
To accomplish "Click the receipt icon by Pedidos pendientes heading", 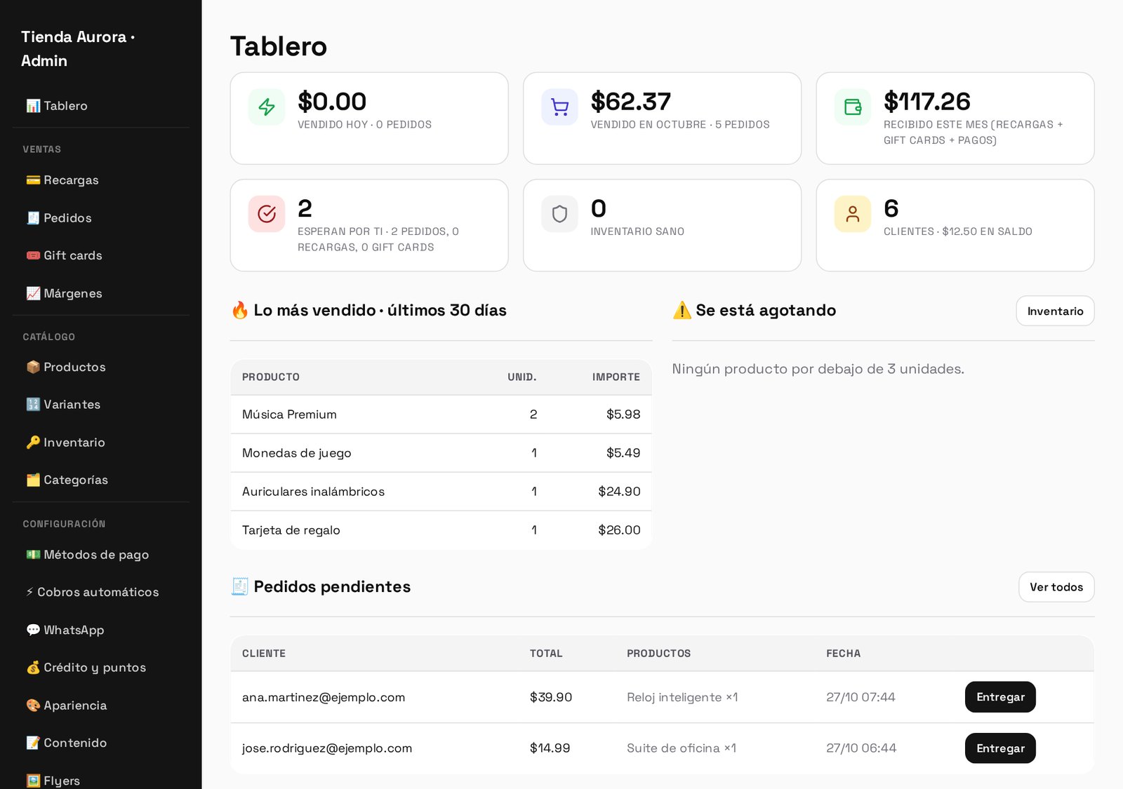I will 240,586.
